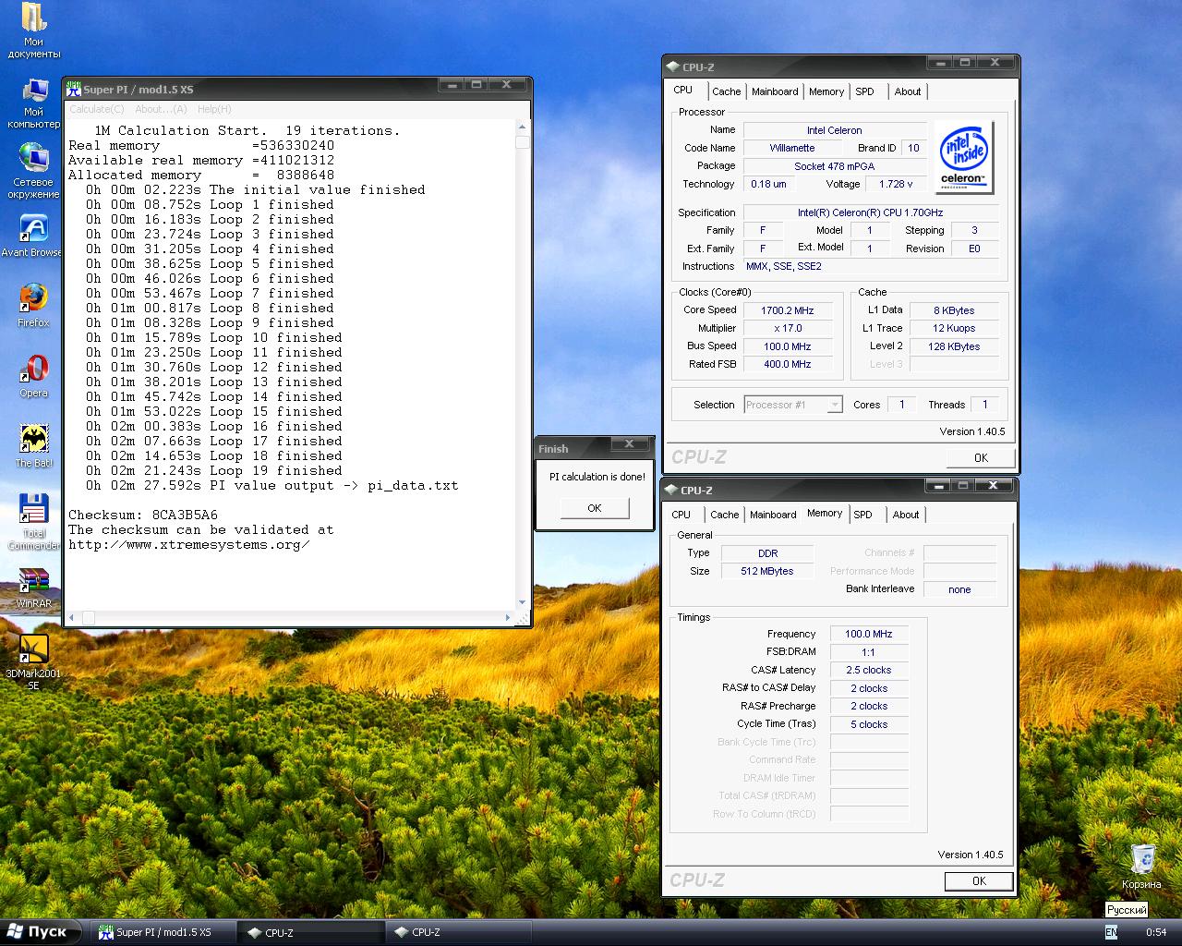
Task: Switch to Cache tab in upper CPU-Z
Action: click(x=726, y=91)
